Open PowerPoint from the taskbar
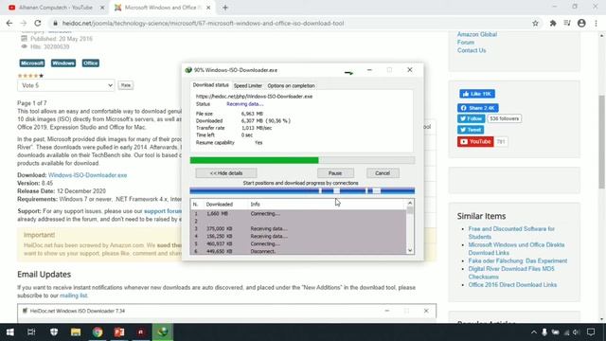Viewport: 606px width, 341px height. click(x=119, y=332)
